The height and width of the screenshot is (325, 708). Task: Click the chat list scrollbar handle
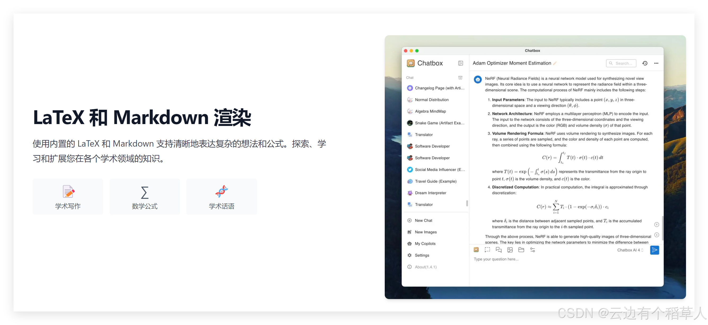point(467,203)
